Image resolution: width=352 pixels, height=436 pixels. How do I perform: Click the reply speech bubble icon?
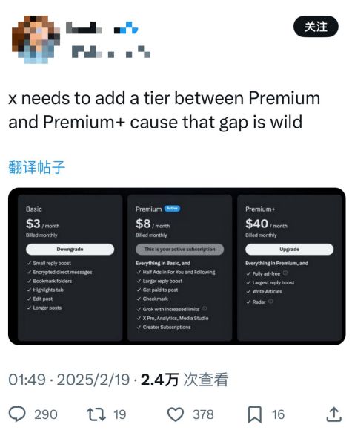point(17,414)
